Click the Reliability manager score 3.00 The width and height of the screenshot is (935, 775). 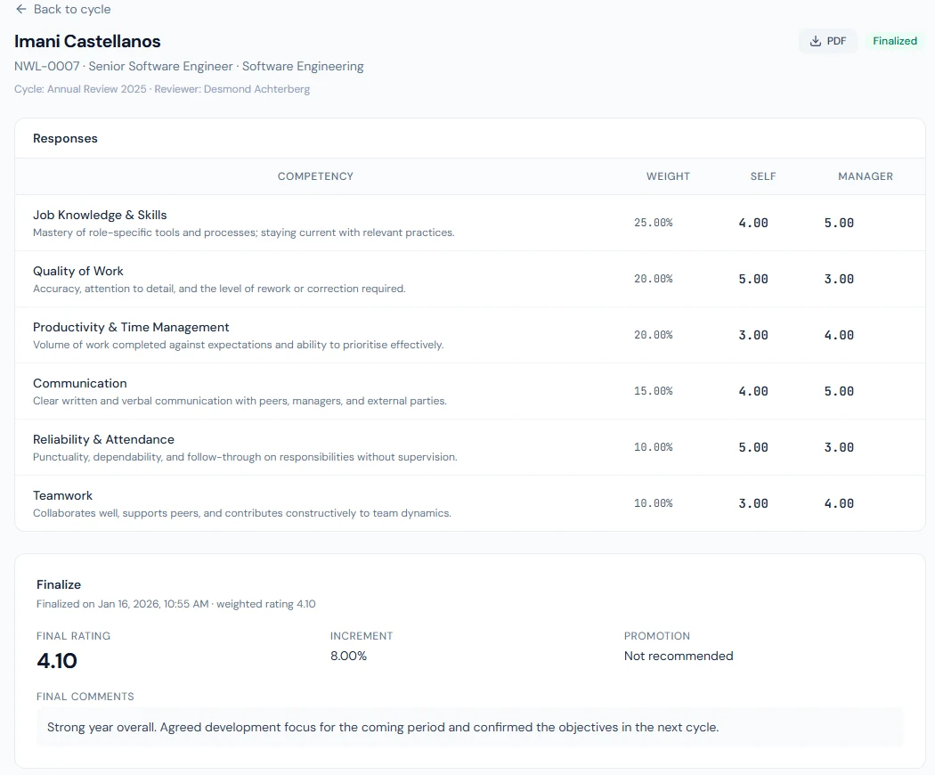(x=839, y=447)
